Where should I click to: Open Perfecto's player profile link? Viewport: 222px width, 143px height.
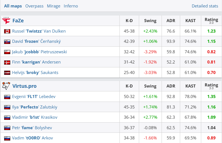pyautogui.click(x=35, y=107)
